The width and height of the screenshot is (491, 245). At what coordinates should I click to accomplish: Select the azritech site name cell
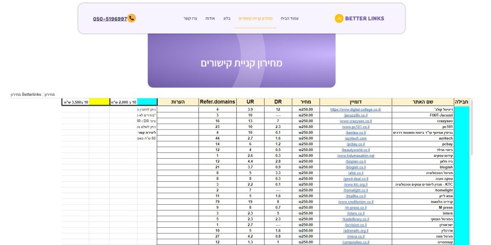pos(423,138)
